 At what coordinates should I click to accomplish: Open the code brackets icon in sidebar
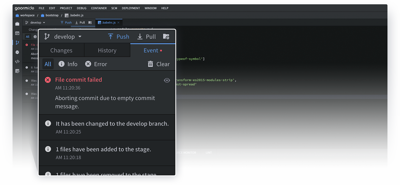click(x=17, y=61)
